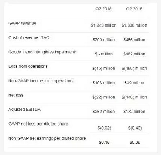Select GAAP net loss per diluted share
The height and width of the screenshot is (155, 161).
point(38,124)
